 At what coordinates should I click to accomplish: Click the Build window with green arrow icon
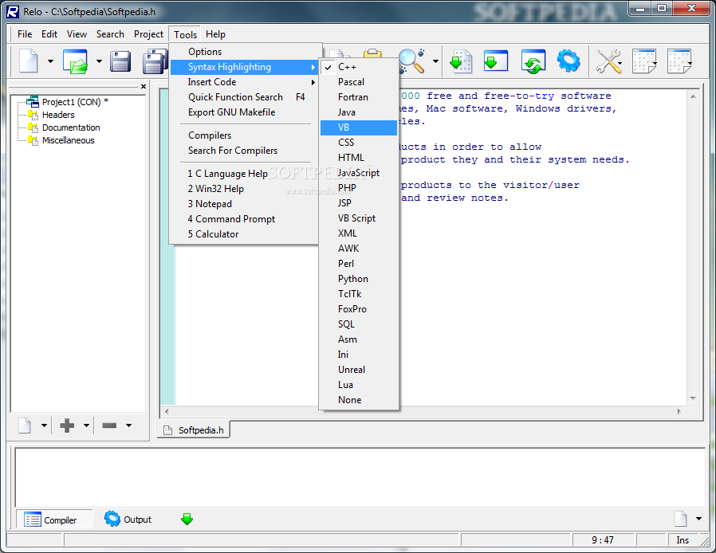[496, 61]
